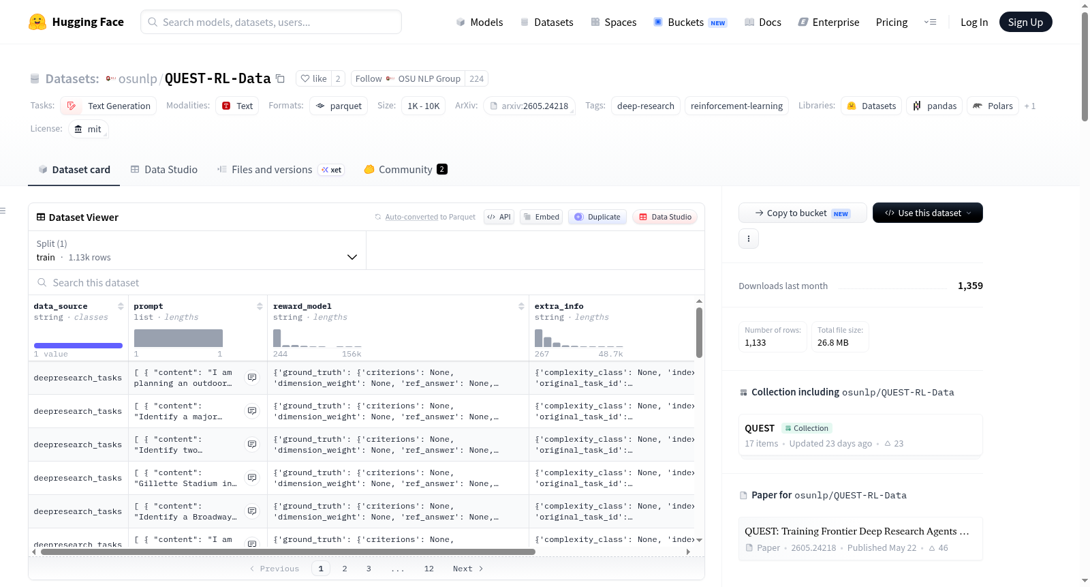1090x587 pixels.
Task: Go to page 2 of the dataset
Action: point(345,569)
